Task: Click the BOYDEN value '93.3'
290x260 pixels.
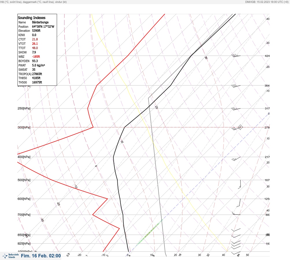Action: tap(35, 61)
